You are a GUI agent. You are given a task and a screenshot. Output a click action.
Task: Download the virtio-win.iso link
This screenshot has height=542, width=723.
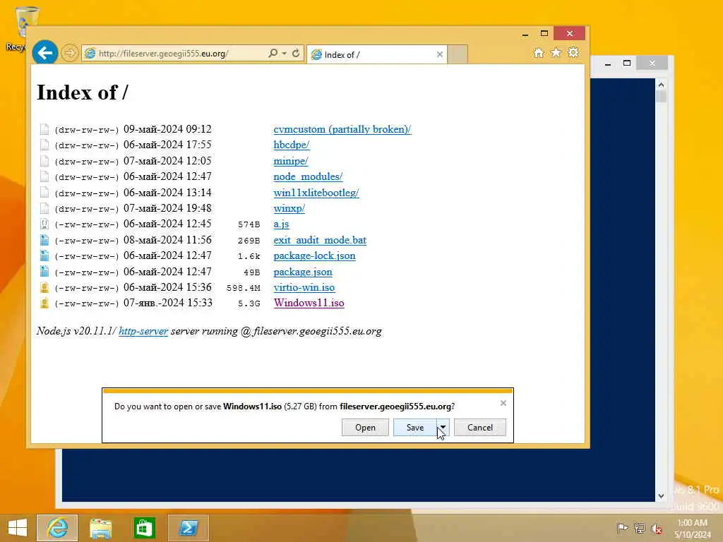(304, 288)
